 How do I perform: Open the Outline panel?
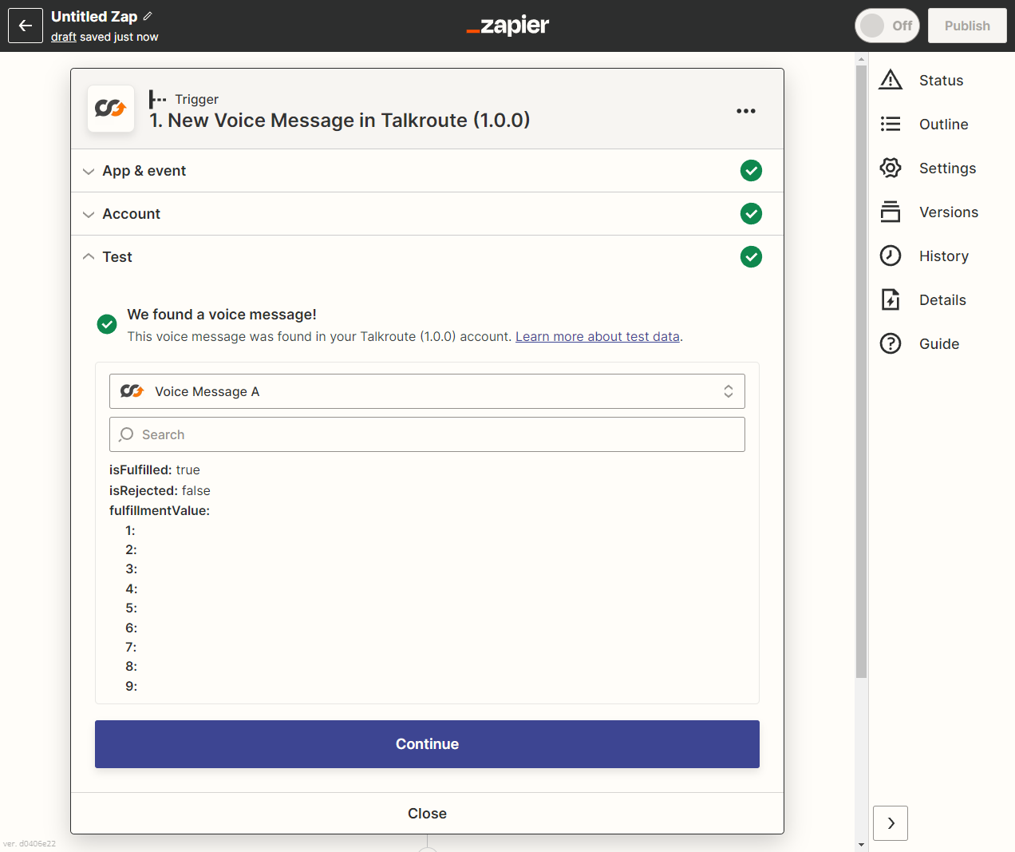point(943,124)
